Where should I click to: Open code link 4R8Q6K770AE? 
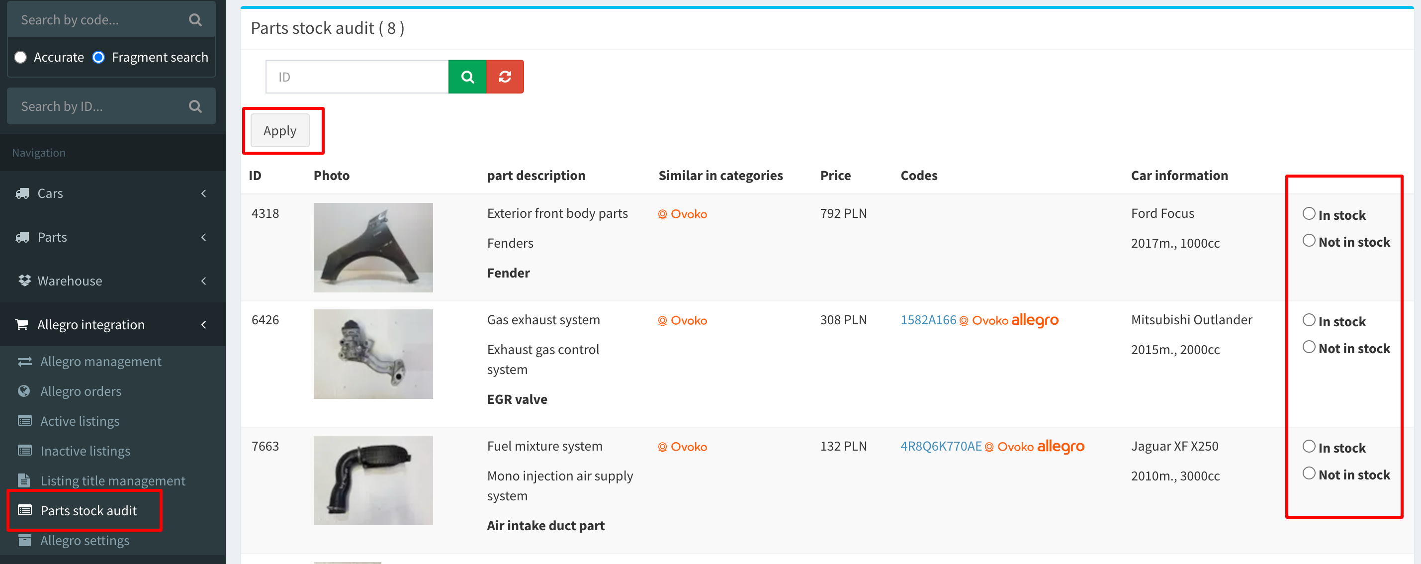(x=941, y=446)
